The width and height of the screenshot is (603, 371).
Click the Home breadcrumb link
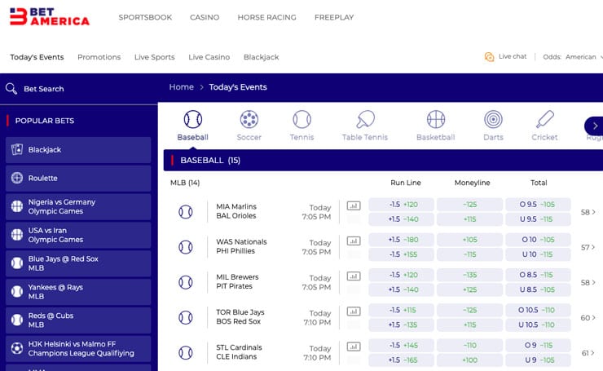tap(182, 87)
